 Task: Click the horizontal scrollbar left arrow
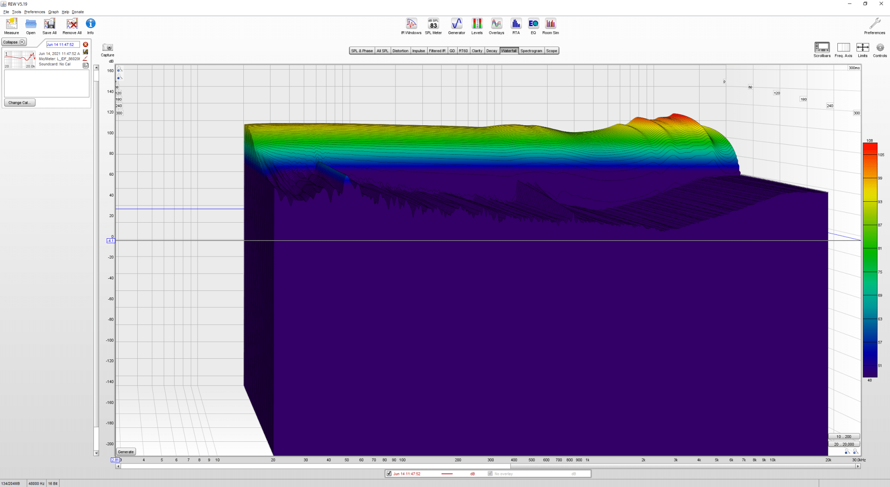click(x=118, y=466)
